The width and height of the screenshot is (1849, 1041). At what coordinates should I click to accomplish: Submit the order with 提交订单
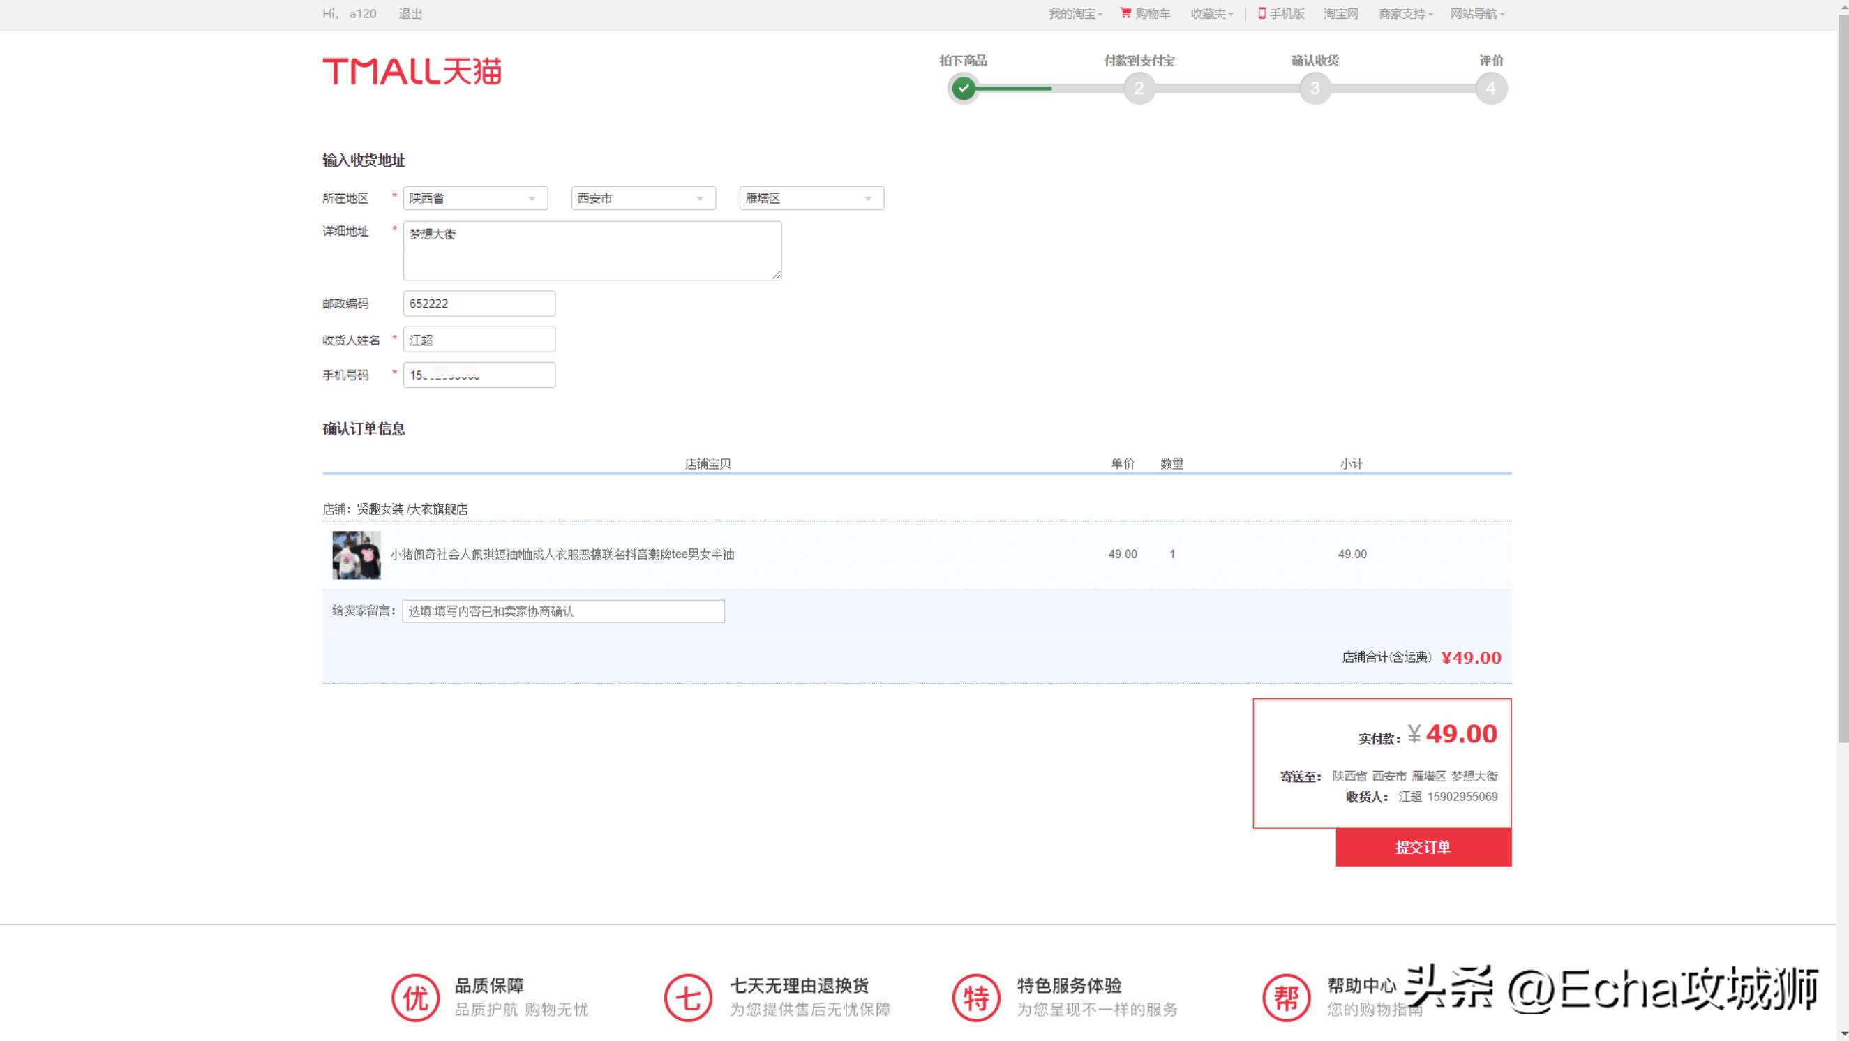1423,847
